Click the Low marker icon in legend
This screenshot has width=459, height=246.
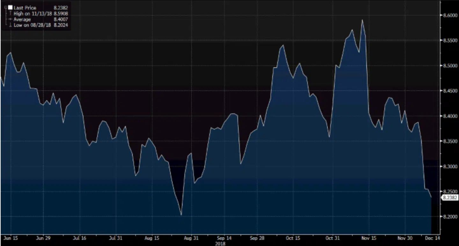point(10,25)
